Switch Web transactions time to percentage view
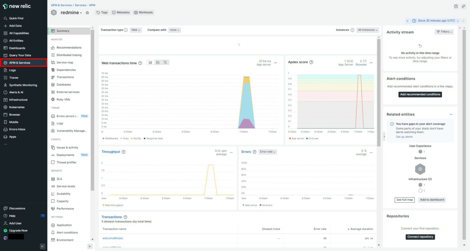The image size is (470, 251). [x=165, y=62]
